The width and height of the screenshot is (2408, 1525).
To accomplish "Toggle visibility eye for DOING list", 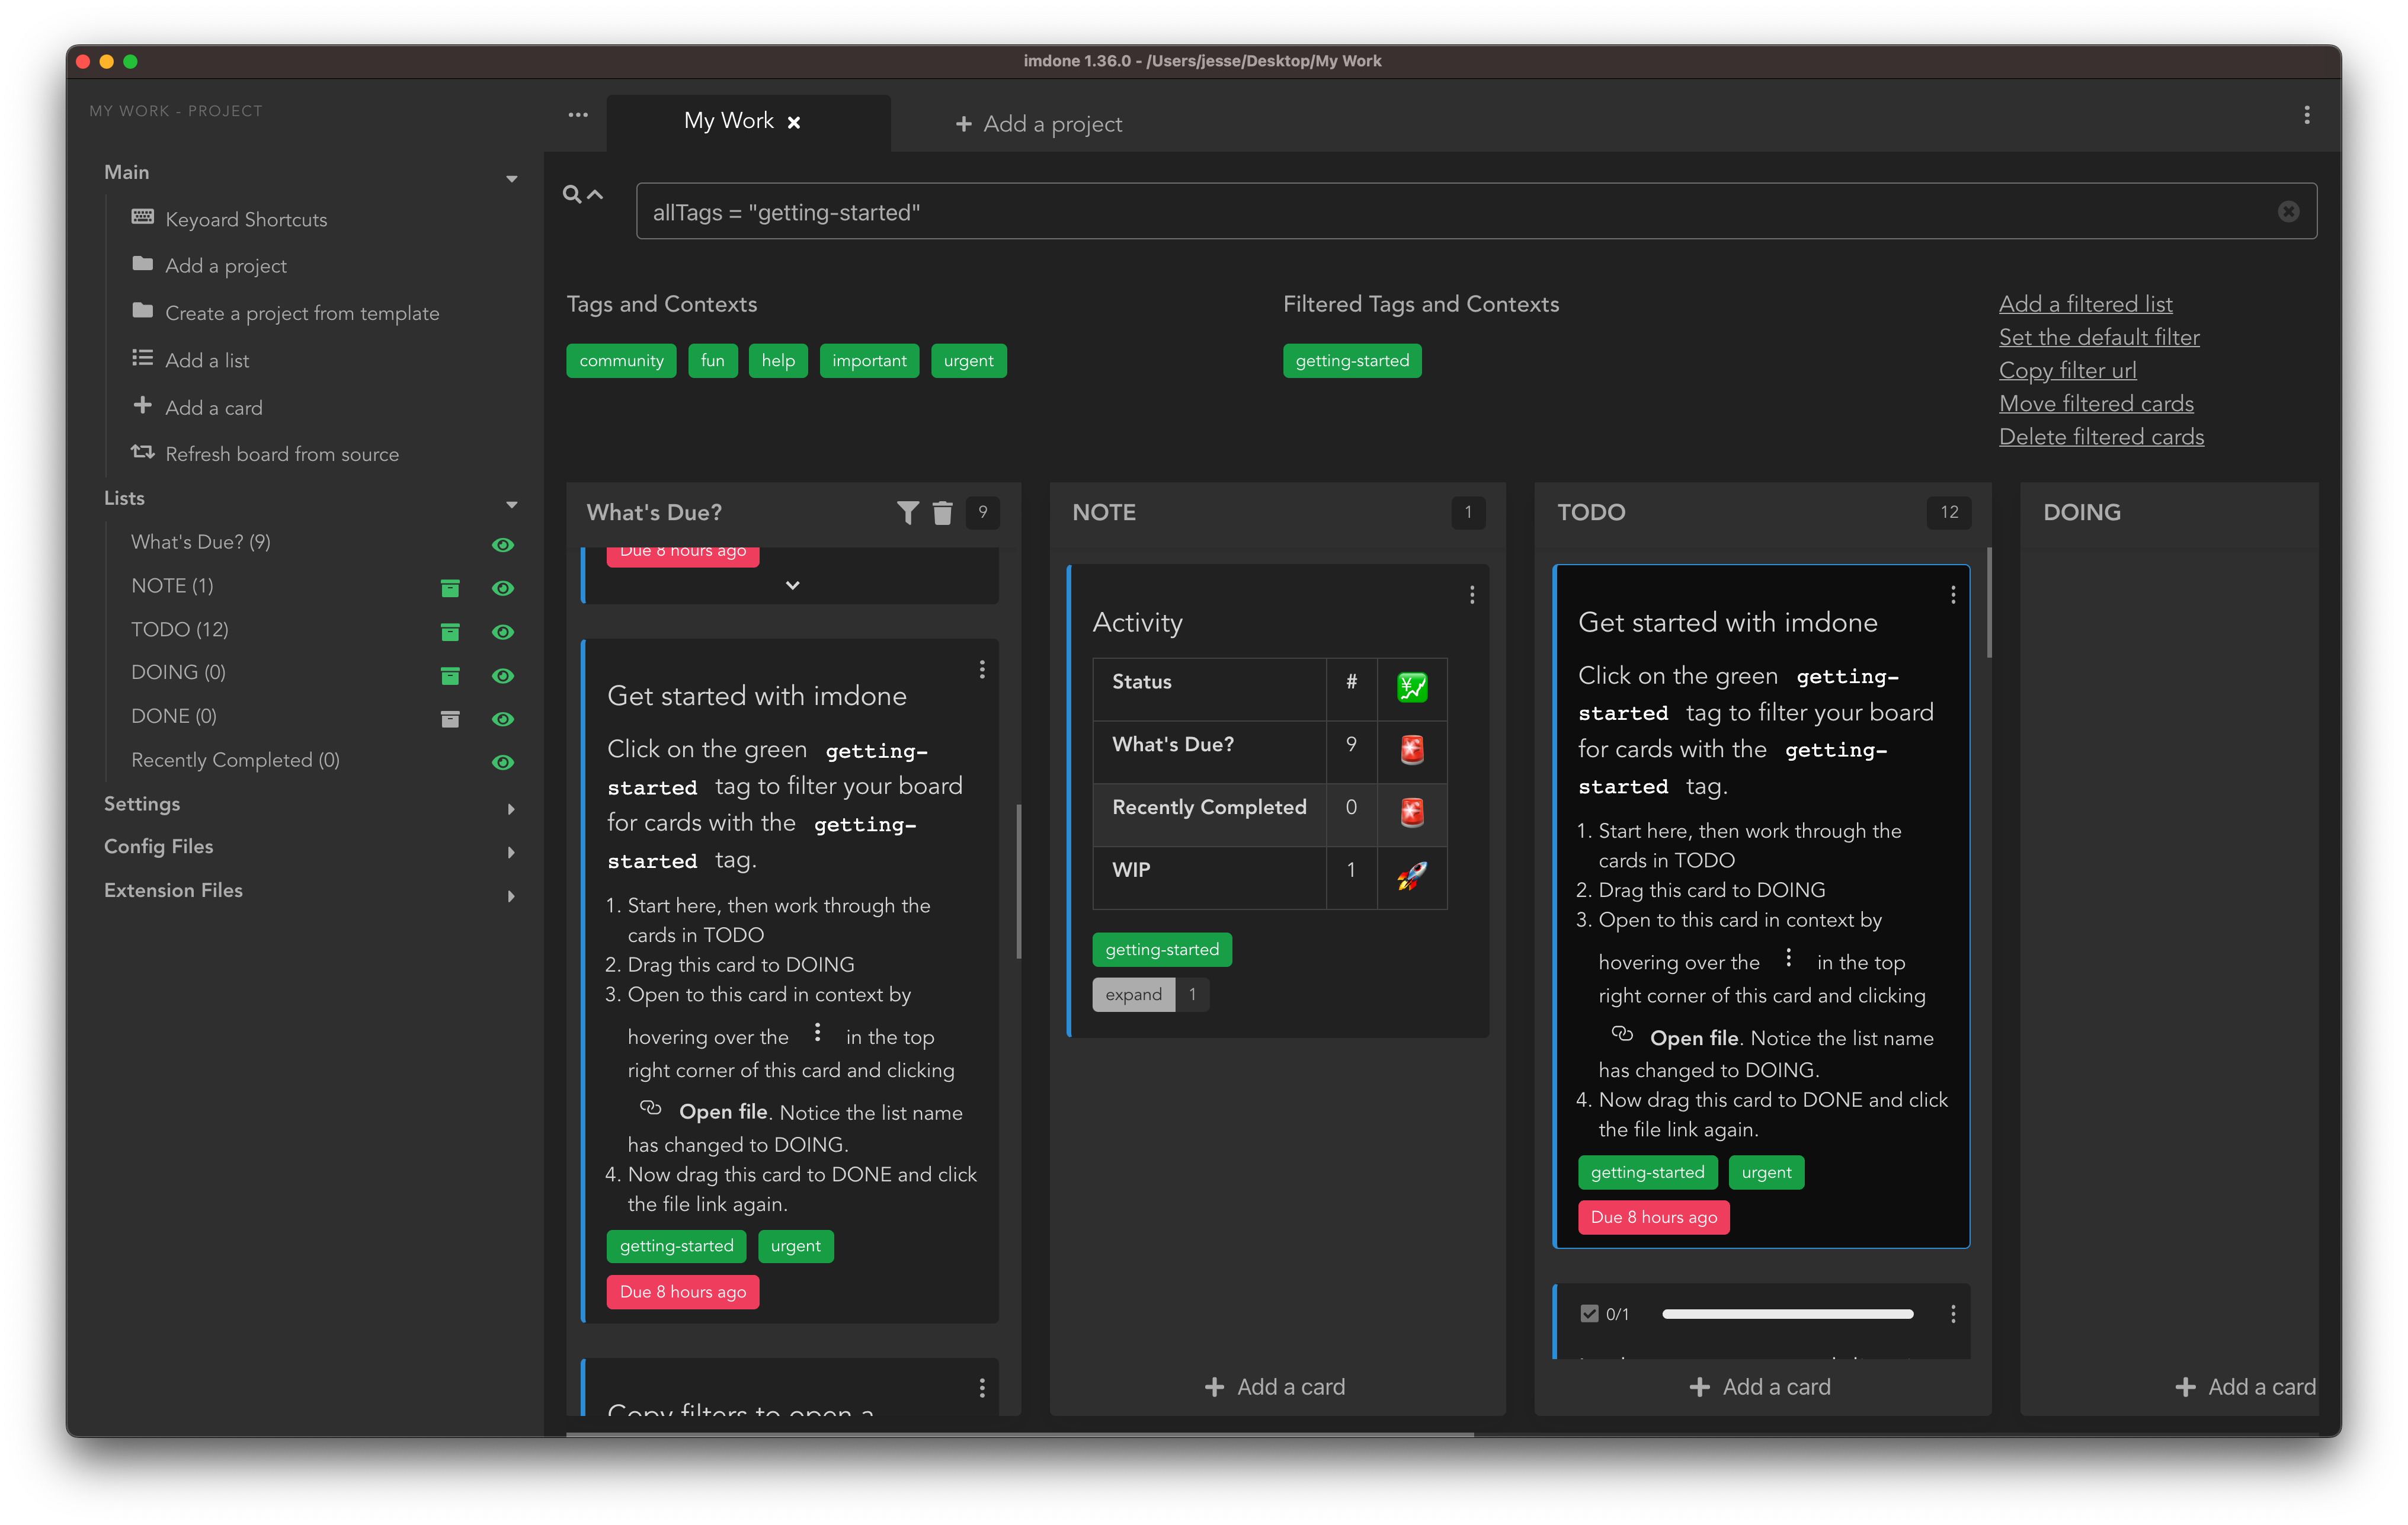I will 503,676.
